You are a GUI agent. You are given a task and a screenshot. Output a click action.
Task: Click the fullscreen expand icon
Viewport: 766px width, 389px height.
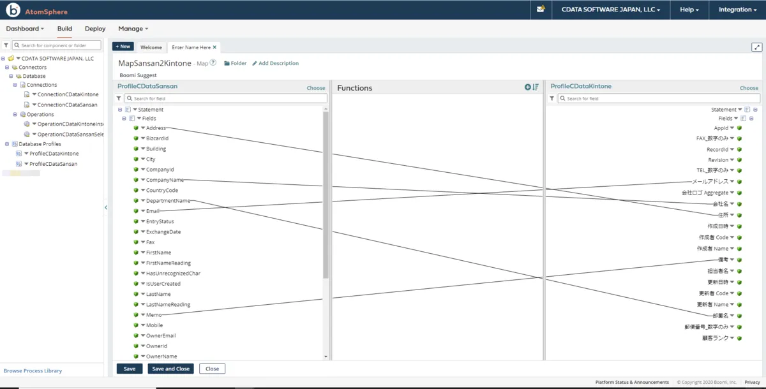coord(756,47)
